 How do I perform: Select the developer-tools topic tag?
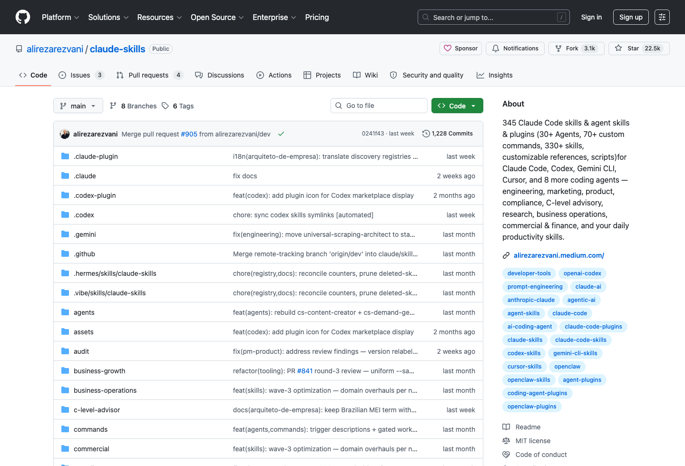(529, 273)
